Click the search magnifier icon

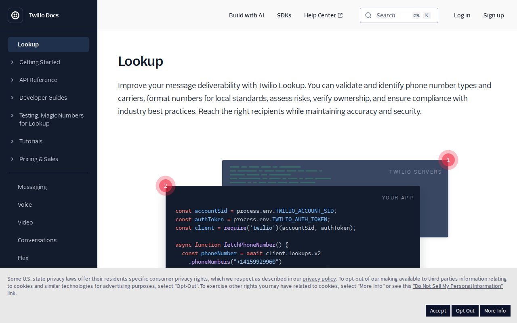click(x=368, y=15)
